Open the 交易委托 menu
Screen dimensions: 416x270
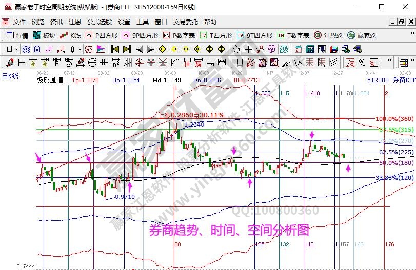pyautogui.click(x=185, y=22)
